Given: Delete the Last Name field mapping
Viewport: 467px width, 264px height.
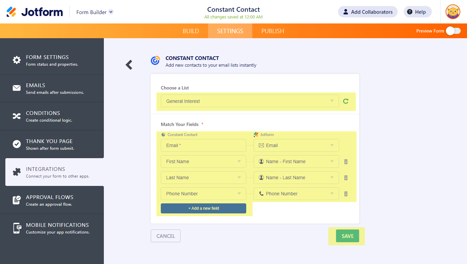Looking at the screenshot, I should click(x=346, y=178).
